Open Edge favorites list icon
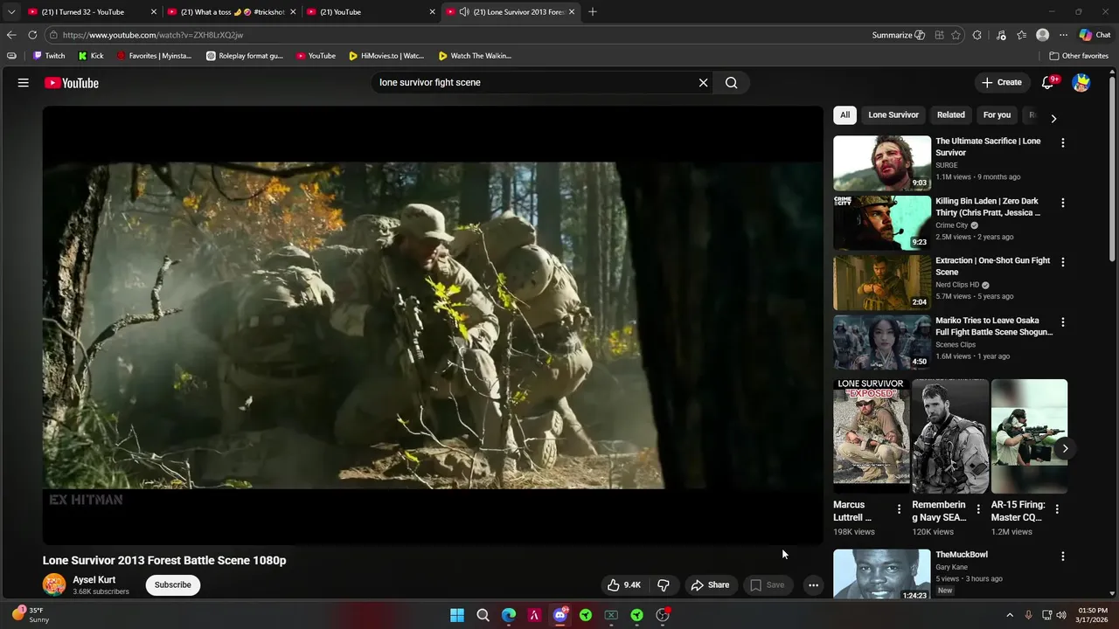 (1022, 35)
